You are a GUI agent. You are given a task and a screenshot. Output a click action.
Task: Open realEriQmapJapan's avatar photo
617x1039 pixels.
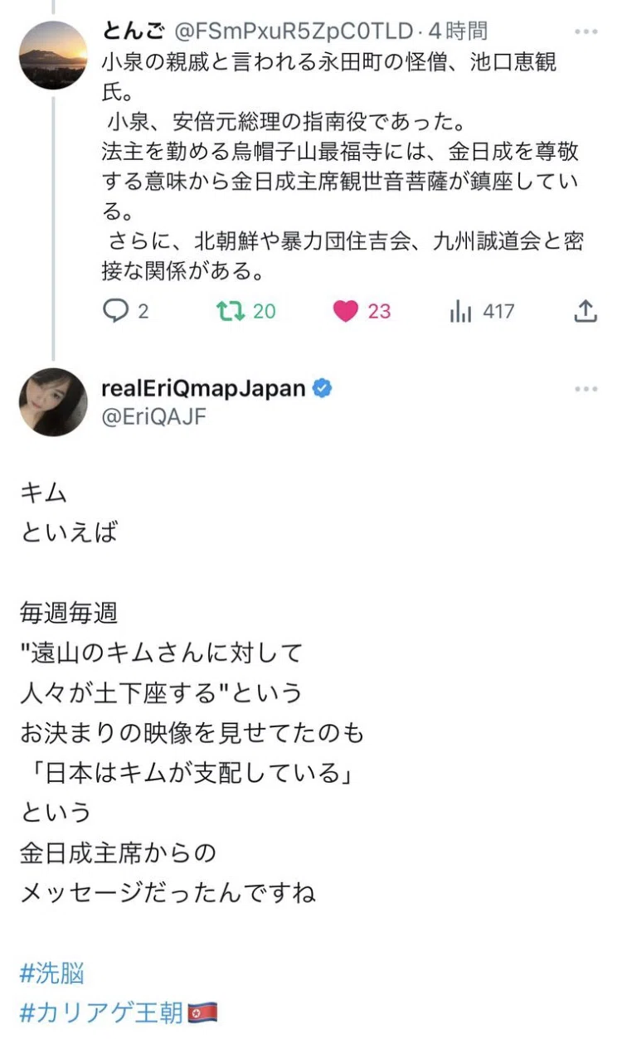tap(53, 402)
